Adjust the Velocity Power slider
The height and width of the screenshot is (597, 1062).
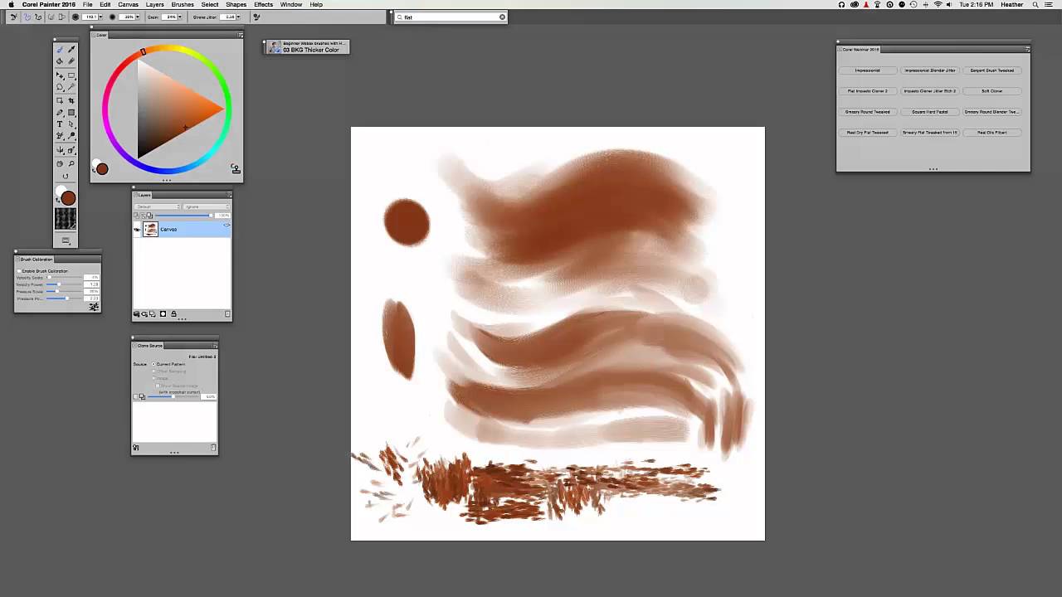coord(66,284)
